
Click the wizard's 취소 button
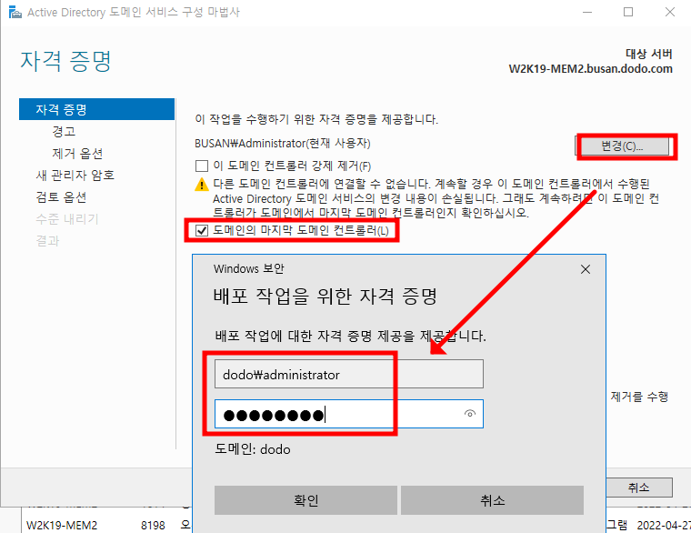click(639, 488)
